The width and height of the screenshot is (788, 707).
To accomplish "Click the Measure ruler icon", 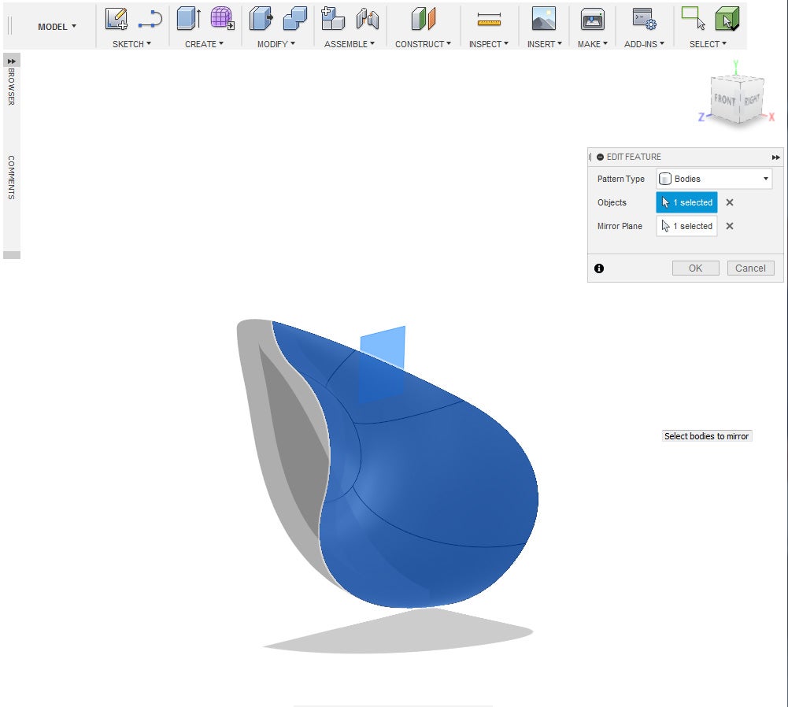I will [x=489, y=20].
